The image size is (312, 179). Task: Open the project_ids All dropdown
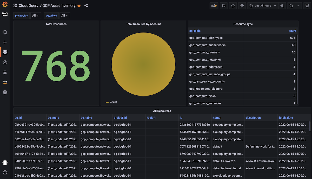pyautogui.click(x=35, y=16)
